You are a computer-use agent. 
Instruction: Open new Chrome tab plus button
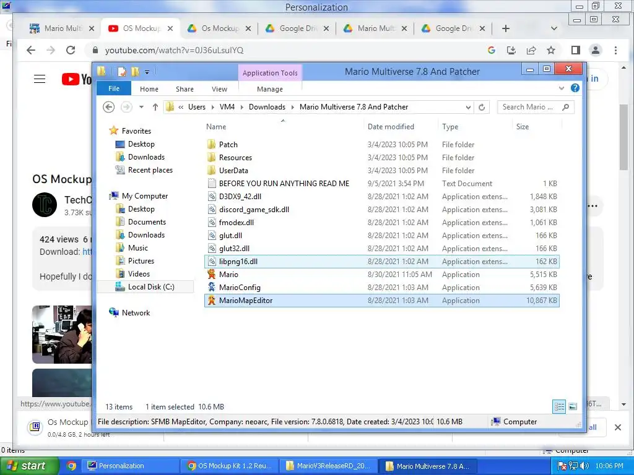(x=505, y=28)
